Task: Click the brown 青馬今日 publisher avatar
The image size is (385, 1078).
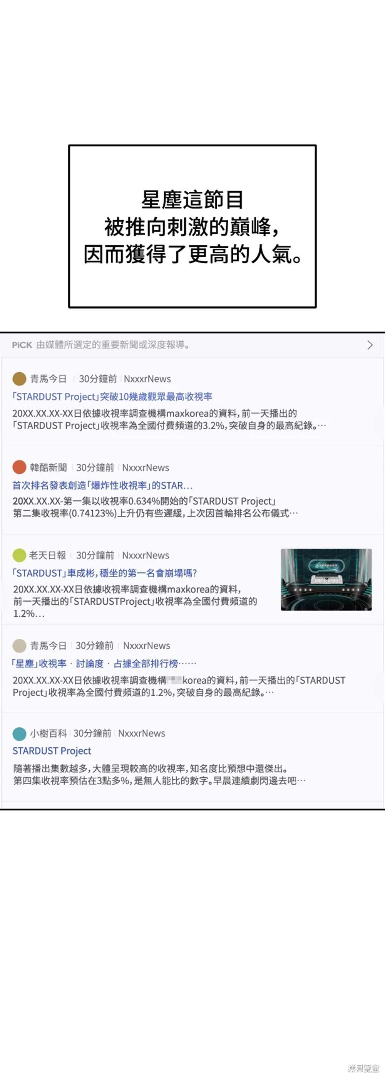Action: [19, 379]
